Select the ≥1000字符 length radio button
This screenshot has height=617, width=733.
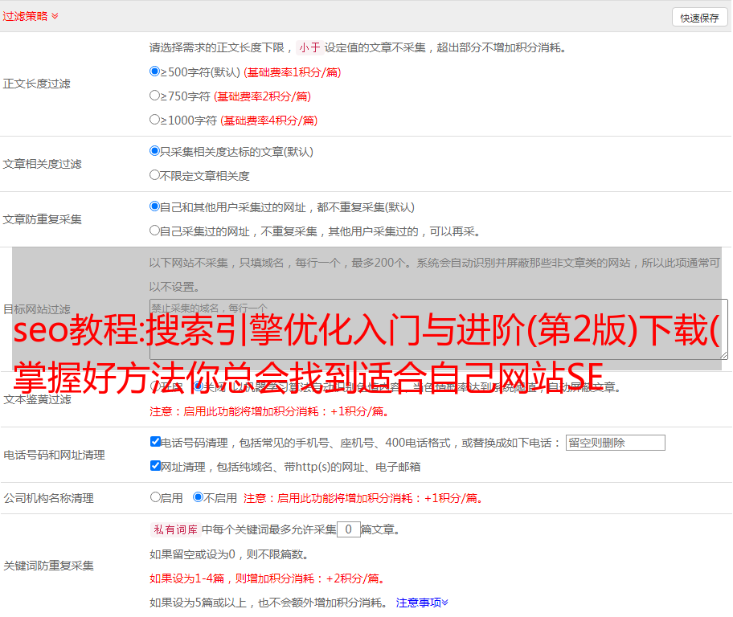155,120
